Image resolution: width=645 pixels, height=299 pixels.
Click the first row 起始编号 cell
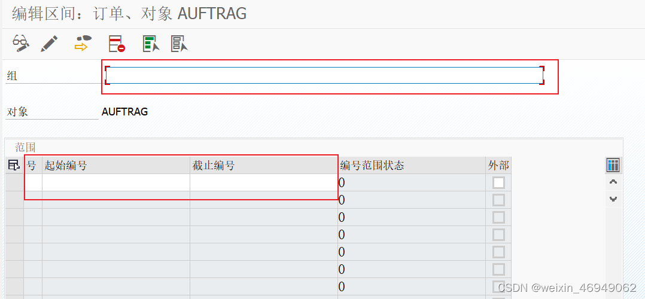tap(116, 182)
